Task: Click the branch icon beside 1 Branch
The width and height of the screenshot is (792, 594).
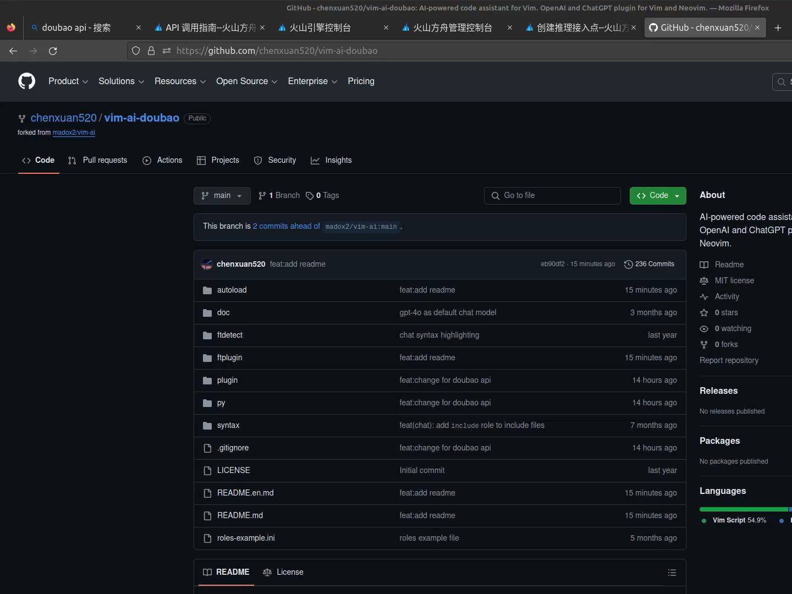Action: [x=262, y=196]
